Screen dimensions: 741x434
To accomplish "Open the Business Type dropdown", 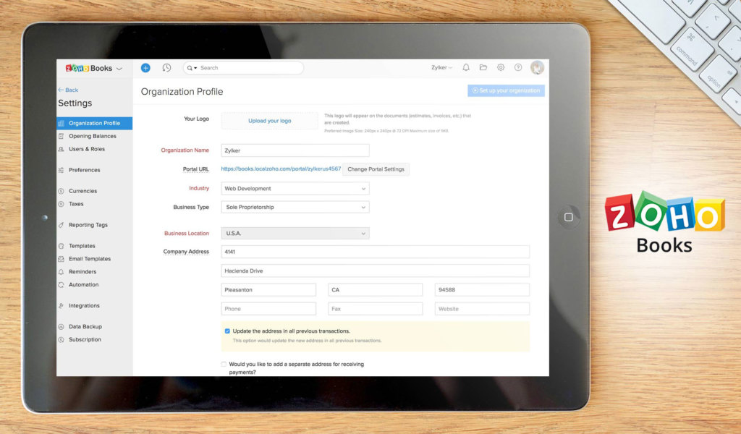I will (295, 208).
